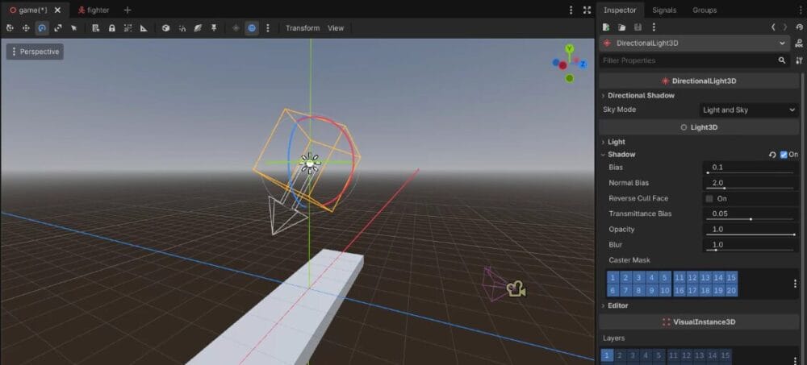Toggle Caster Mask layer 5

[664, 278]
